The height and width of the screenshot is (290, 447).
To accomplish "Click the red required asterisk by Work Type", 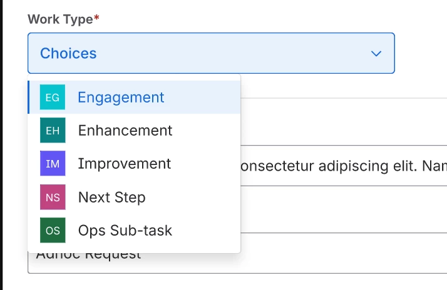I will [x=96, y=19].
